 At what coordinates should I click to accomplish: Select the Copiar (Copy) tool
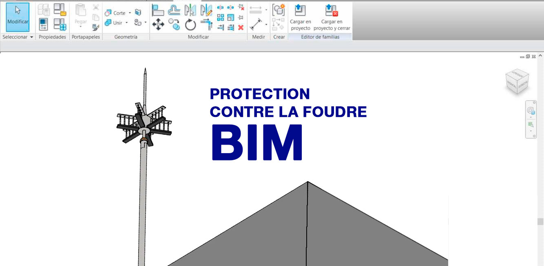[x=174, y=24]
